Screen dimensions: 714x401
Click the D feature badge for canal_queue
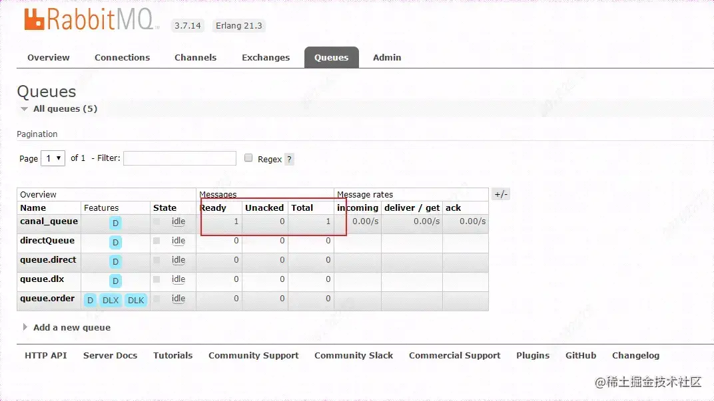[x=116, y=223]
